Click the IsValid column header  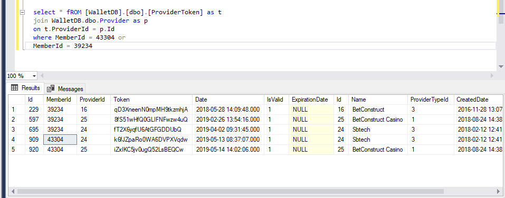click(x=277, y=100)
